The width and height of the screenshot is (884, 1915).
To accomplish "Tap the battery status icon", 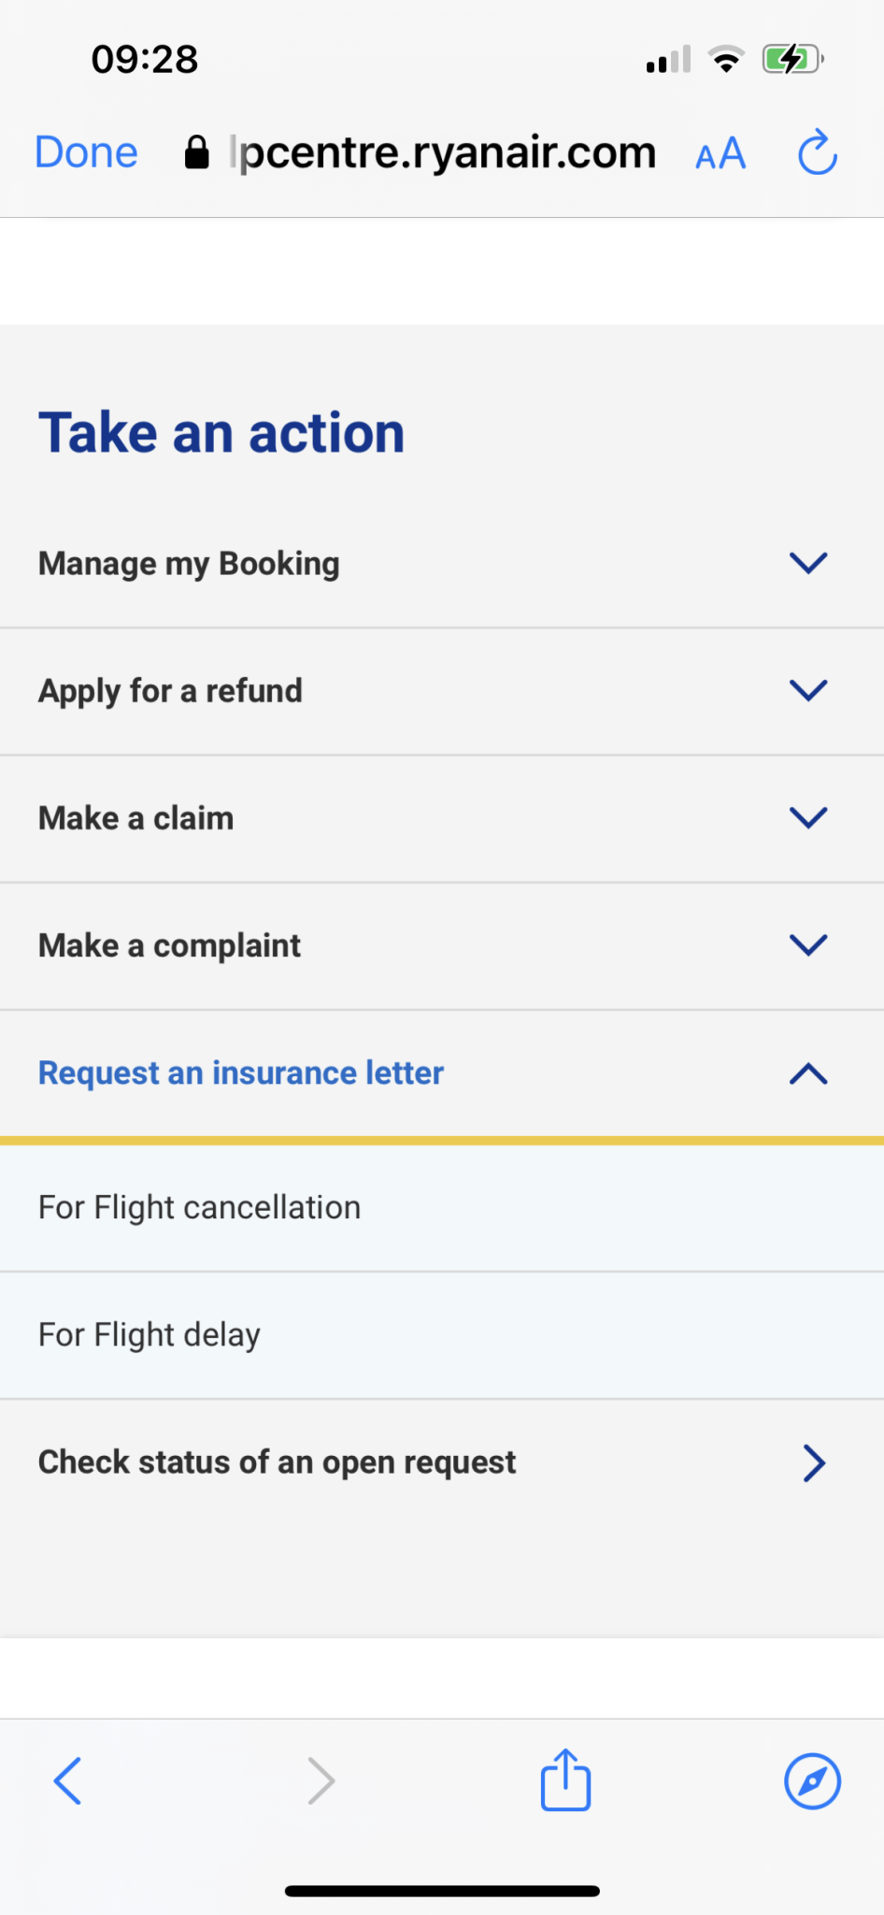I will [792, 60].
